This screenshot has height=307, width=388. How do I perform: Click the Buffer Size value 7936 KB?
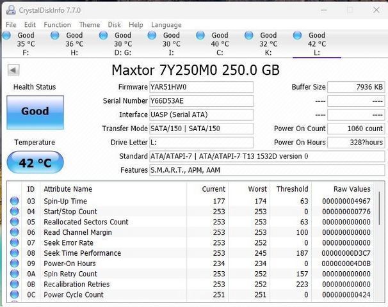pyautogui.click(x=356, y=87)
